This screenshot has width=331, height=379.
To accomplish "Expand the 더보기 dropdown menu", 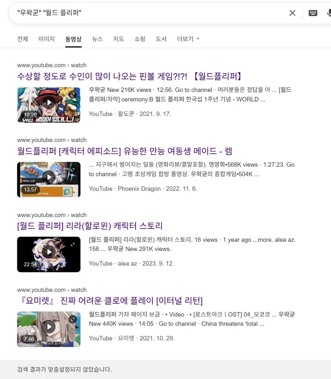I will (x=188, y=39).
